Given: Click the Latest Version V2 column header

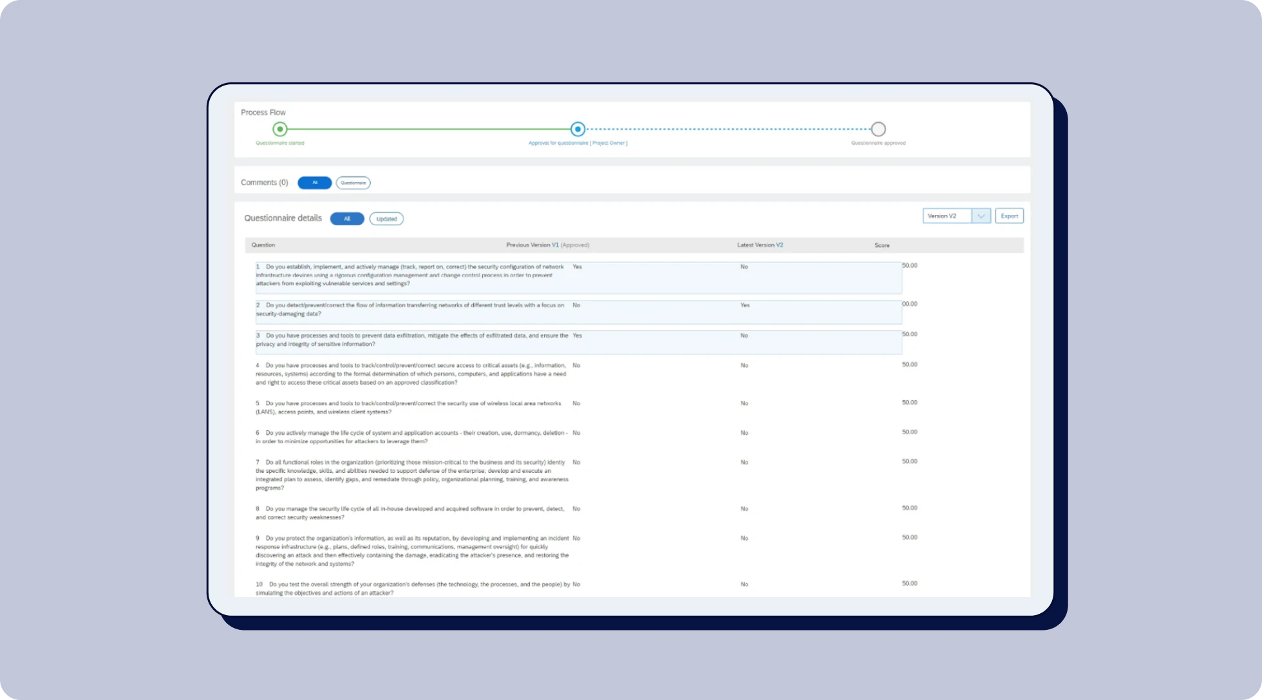Looking at the screenshot, I should [760, 244].
